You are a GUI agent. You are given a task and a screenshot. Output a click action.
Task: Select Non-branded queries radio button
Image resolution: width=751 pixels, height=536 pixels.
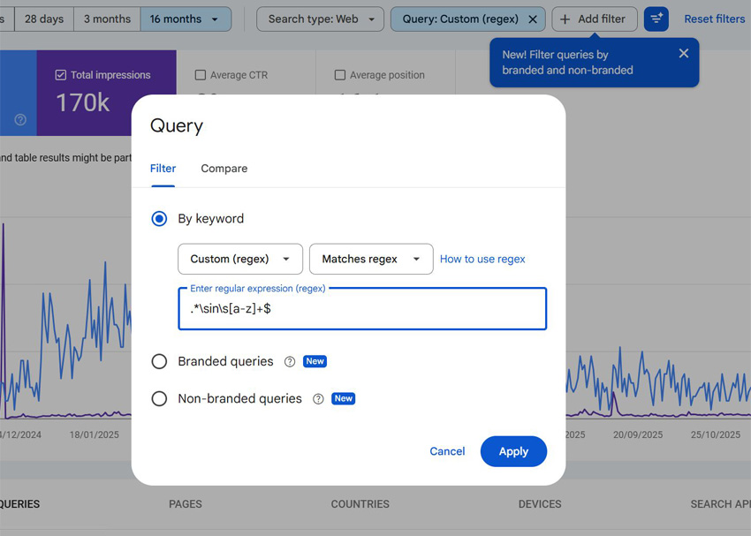(159, 398)
